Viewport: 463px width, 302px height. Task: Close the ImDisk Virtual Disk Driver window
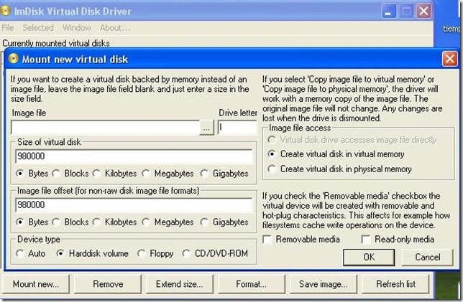coord(423,11)
